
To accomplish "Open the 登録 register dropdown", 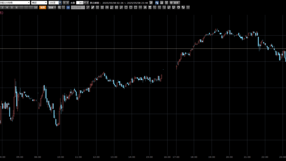I will [x=52, y=8].
